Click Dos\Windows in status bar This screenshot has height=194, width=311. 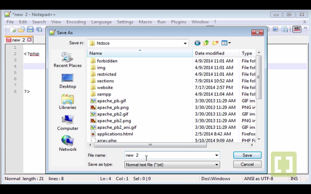(x=216, y=179)
